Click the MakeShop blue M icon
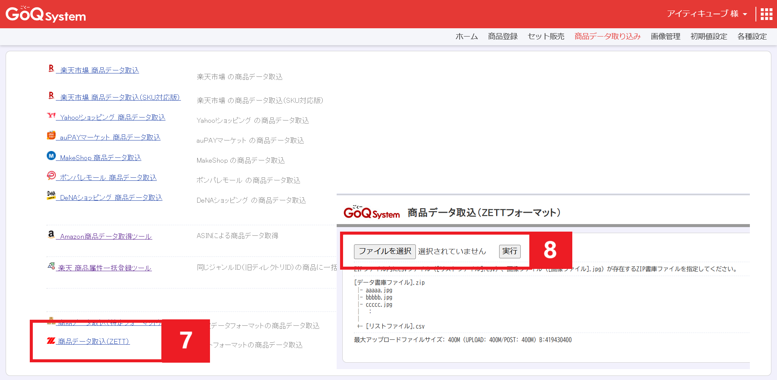The image size is (777, 380). coord(51,156)
